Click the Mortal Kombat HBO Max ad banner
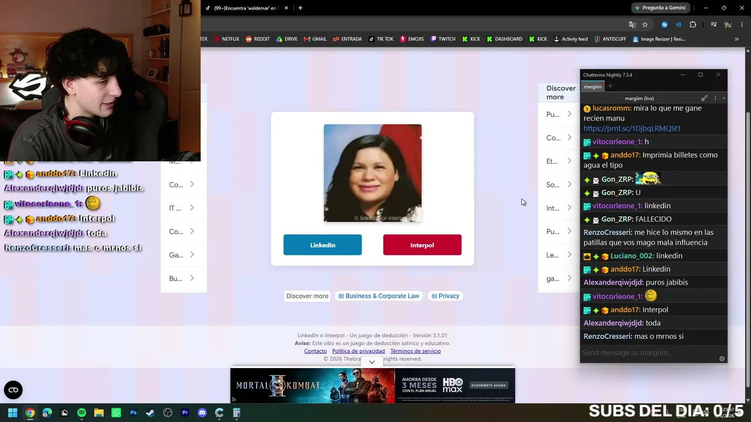Image resolution: width=751 pixels, height=422 pixels. (x=373, y=386)
